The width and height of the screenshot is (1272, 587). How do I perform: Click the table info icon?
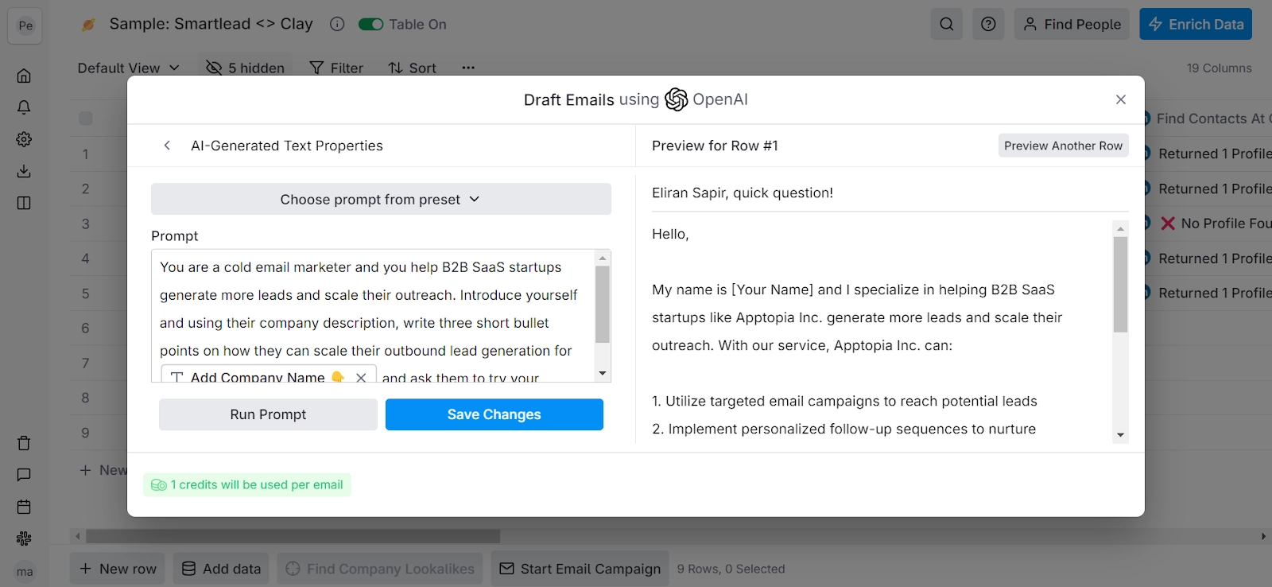(337, 24)
